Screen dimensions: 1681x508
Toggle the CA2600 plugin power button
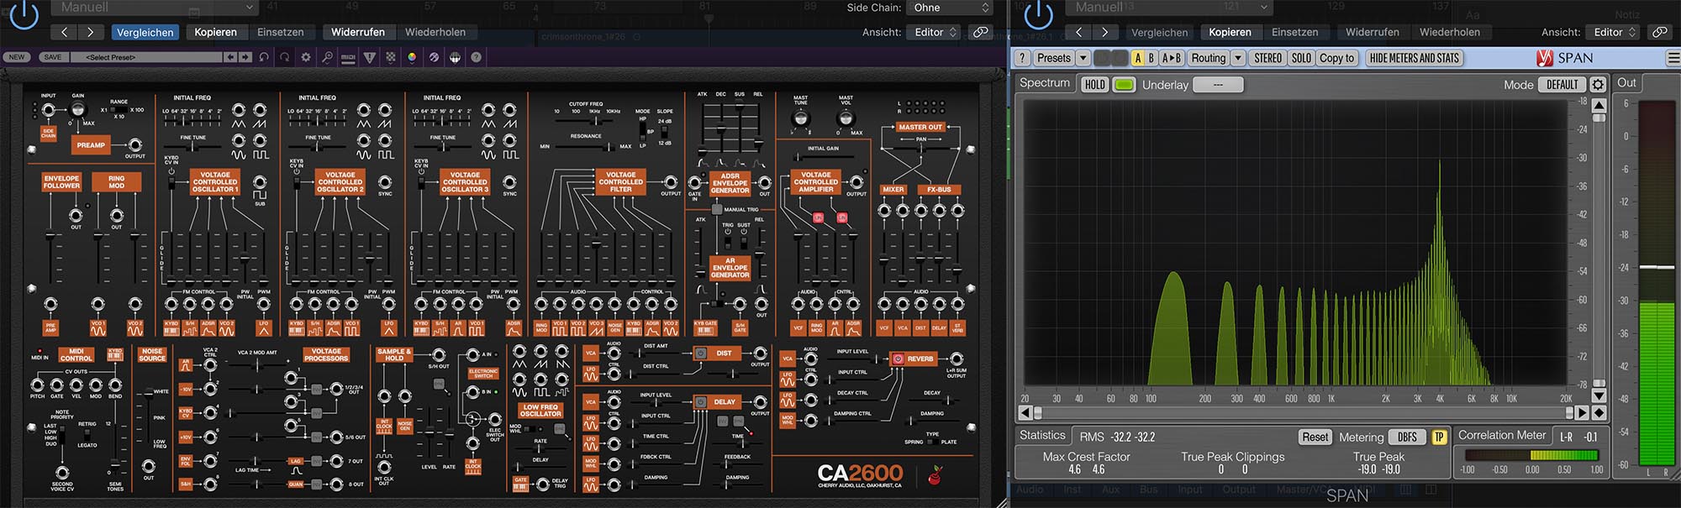tap(24, 15)
